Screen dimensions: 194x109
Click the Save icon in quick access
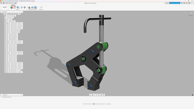pyautogui.click(x=7, y=3)
